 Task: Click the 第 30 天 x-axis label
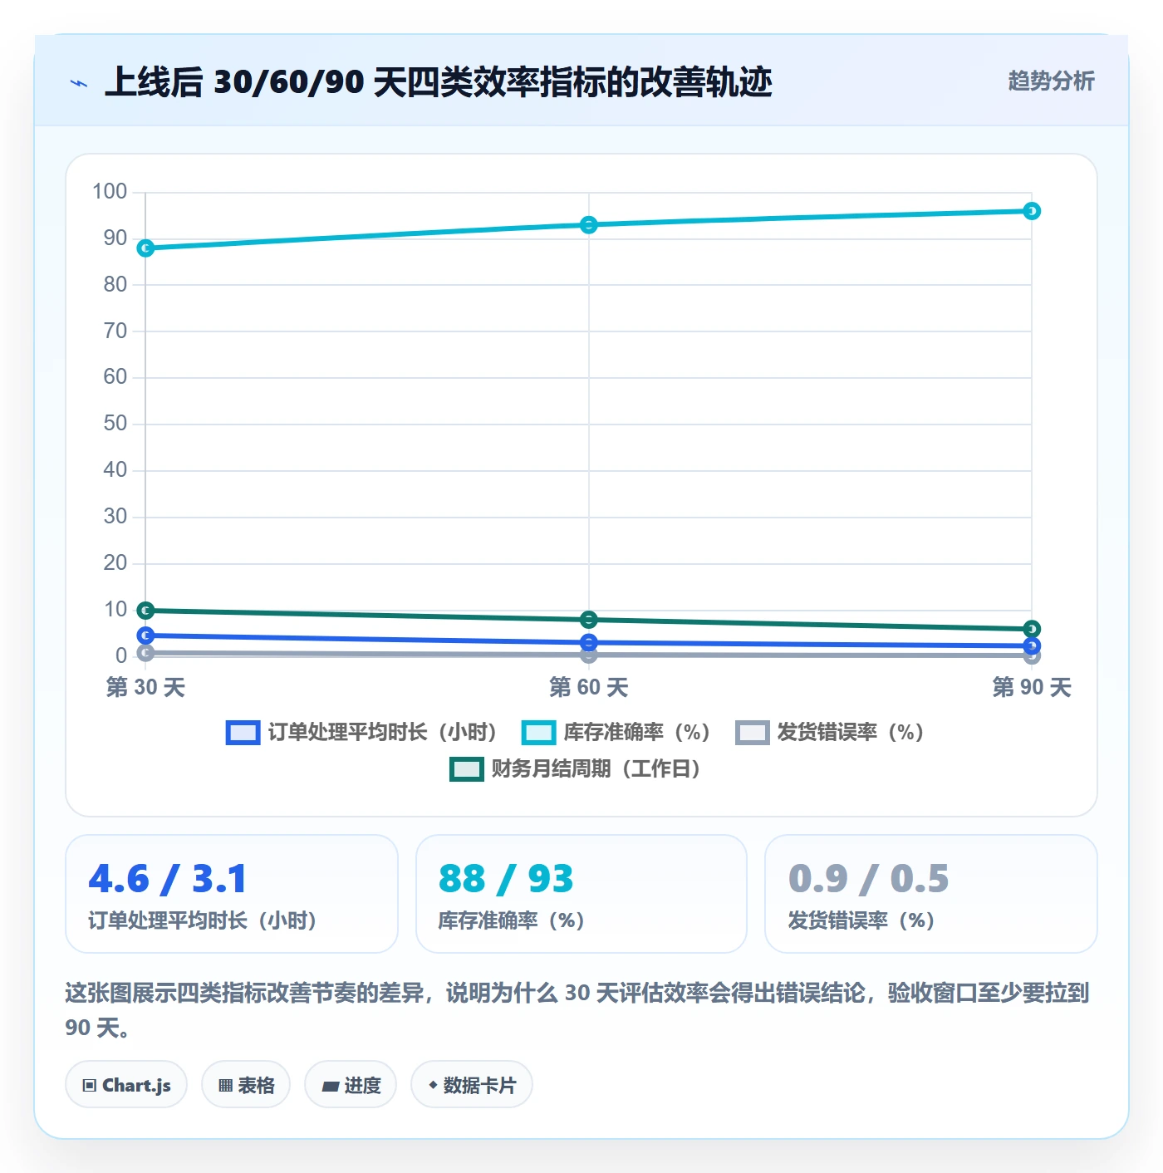145,688
